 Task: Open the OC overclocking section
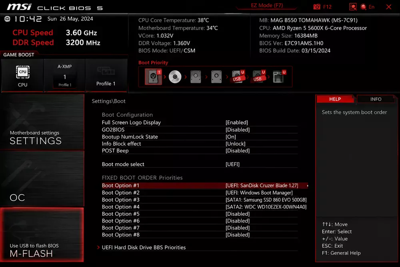tap(42, 178)
